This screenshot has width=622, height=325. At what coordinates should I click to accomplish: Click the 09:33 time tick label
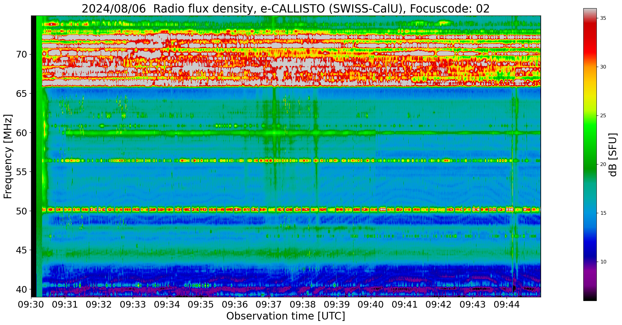(x=133, y=305)
